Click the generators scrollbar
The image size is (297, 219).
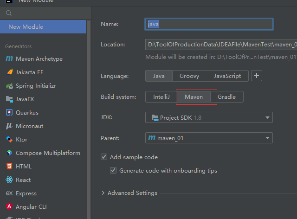pos(89,119)
